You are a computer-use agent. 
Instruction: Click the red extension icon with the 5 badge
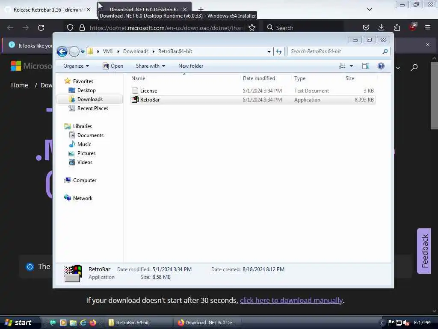coord(413,27)
